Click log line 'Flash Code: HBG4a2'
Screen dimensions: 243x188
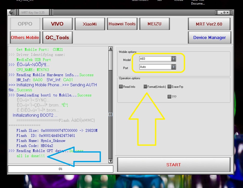[35, 146]
